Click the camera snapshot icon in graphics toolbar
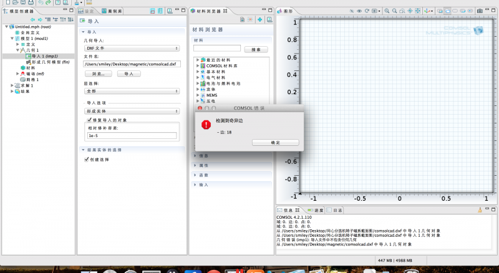This screenshot has height=273, width=499. point(480,11)
